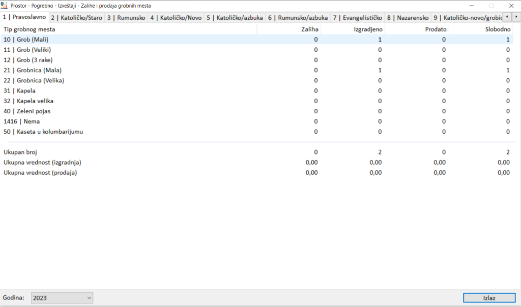521x307 pixels.
Task: Go to the Katoličko/azbuka tab
Action: pyautogui.click(x=235, y=17)
